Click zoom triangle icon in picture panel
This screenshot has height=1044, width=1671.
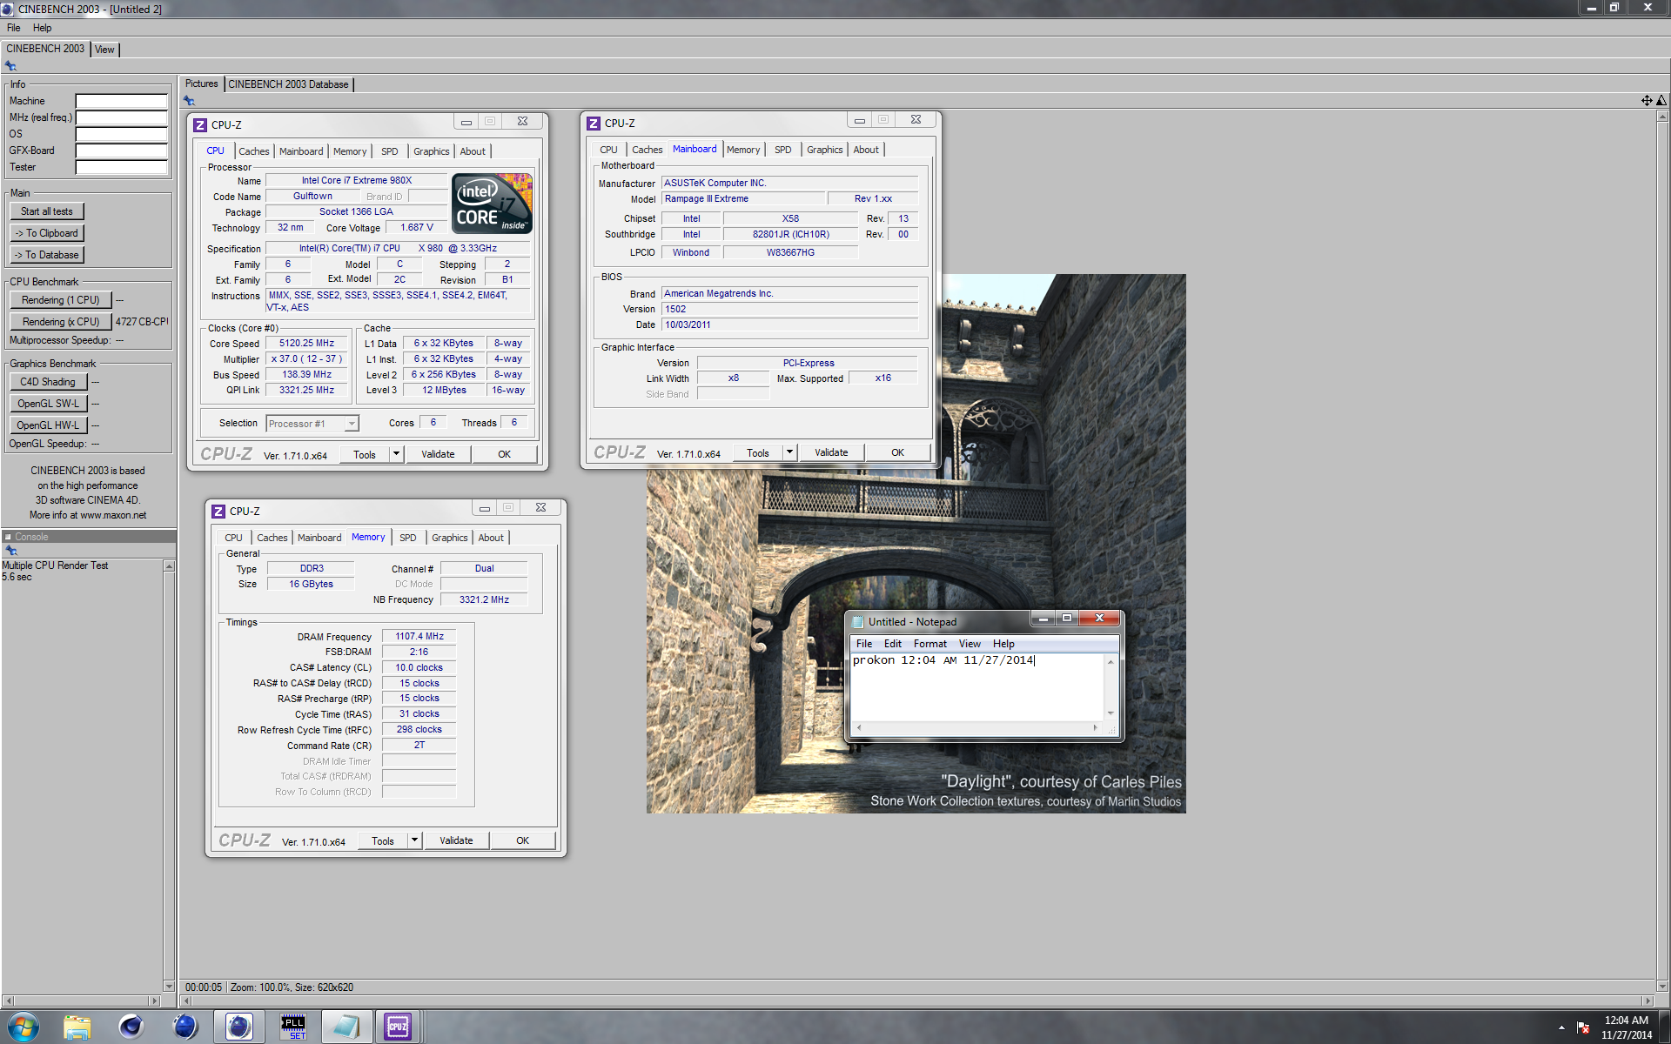pos(1661,101)
